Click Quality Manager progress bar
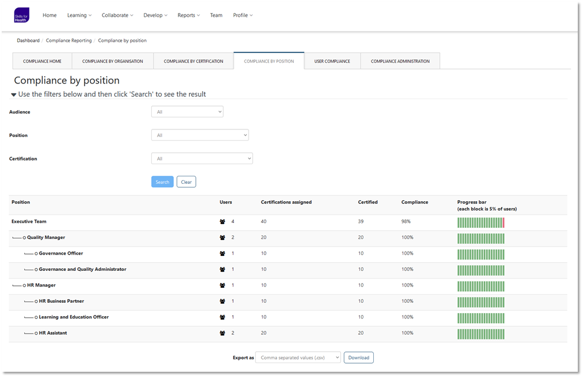 tap(481, 238)
